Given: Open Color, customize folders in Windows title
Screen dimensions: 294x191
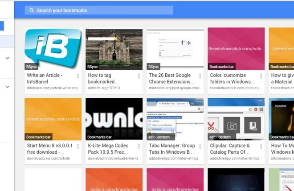Looking at the screenshot, I should [233, 78].
